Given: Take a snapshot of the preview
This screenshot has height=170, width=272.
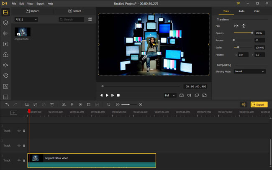Looking at the screenshot, I should coord(182,95).
